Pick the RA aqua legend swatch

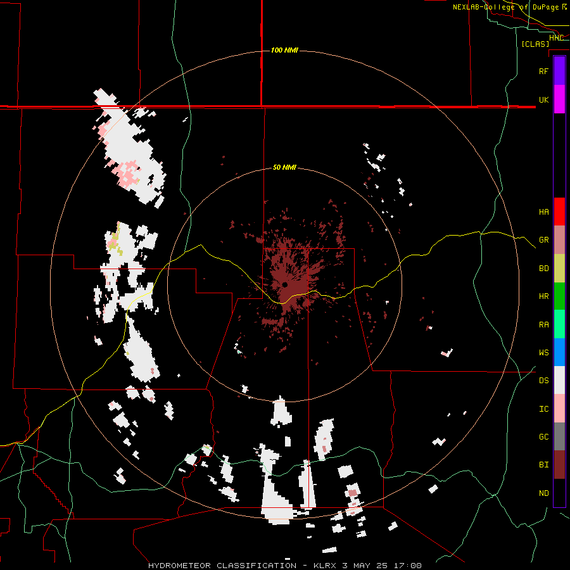559,324
